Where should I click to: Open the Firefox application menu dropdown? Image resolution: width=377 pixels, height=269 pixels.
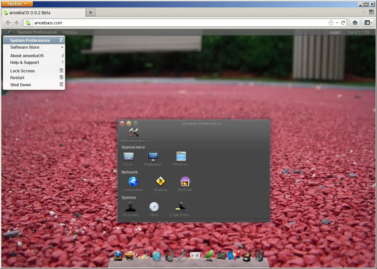point(17,4)
